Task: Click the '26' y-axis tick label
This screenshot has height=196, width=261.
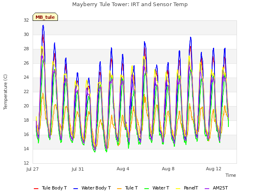Action: tap(26, 63)
